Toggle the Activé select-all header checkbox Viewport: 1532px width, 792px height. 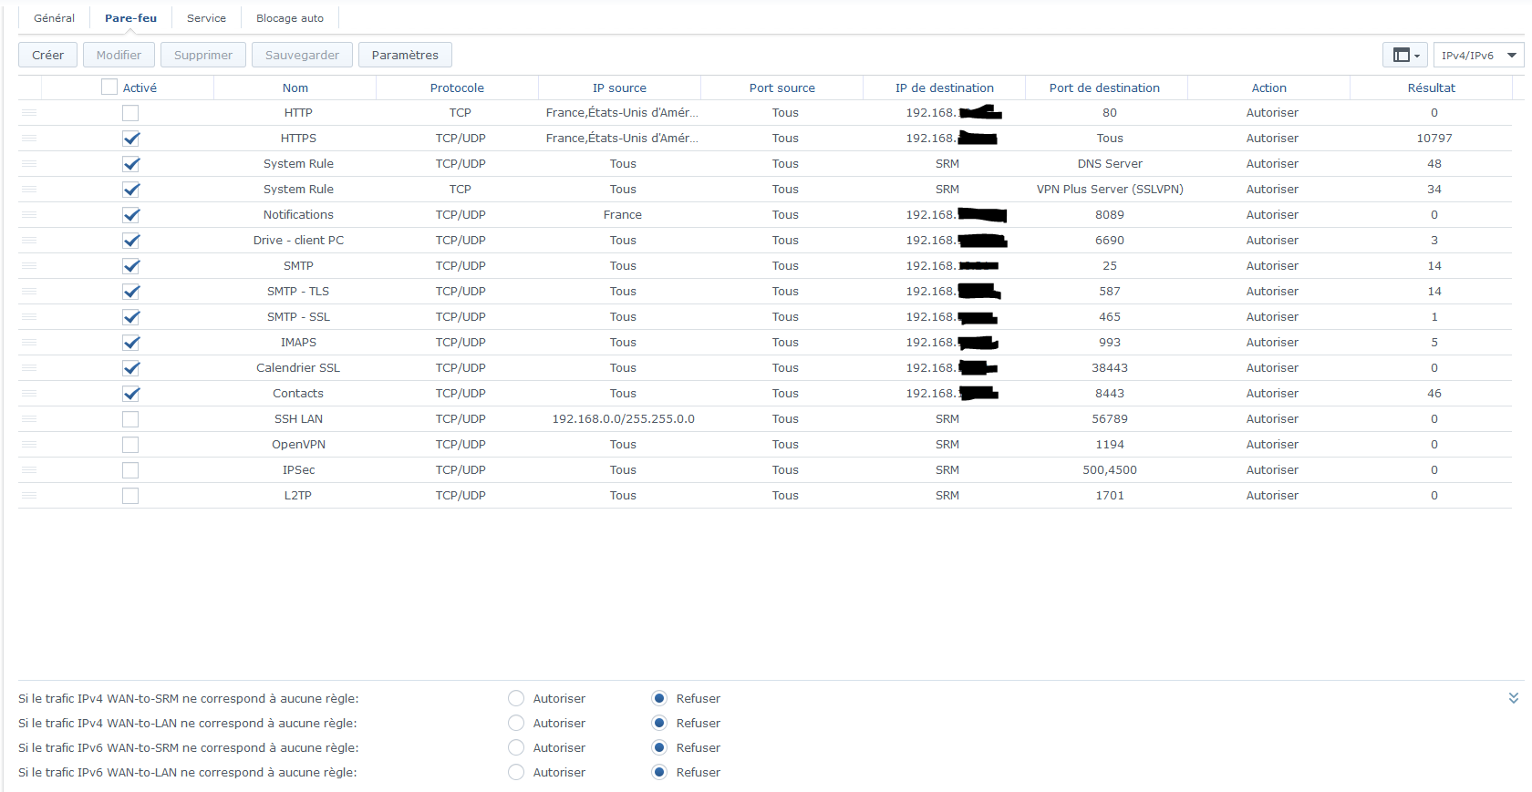[109, 87]
